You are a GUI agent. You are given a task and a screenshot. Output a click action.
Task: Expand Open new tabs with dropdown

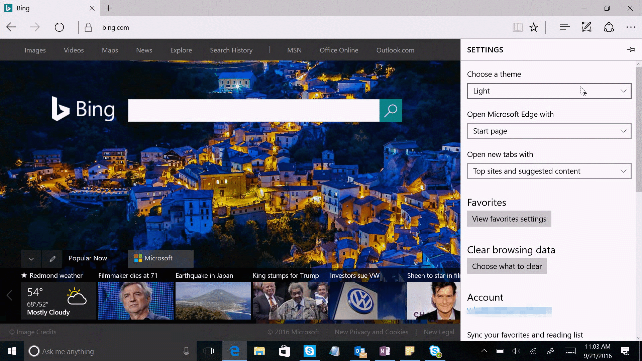tap(549, 171)
